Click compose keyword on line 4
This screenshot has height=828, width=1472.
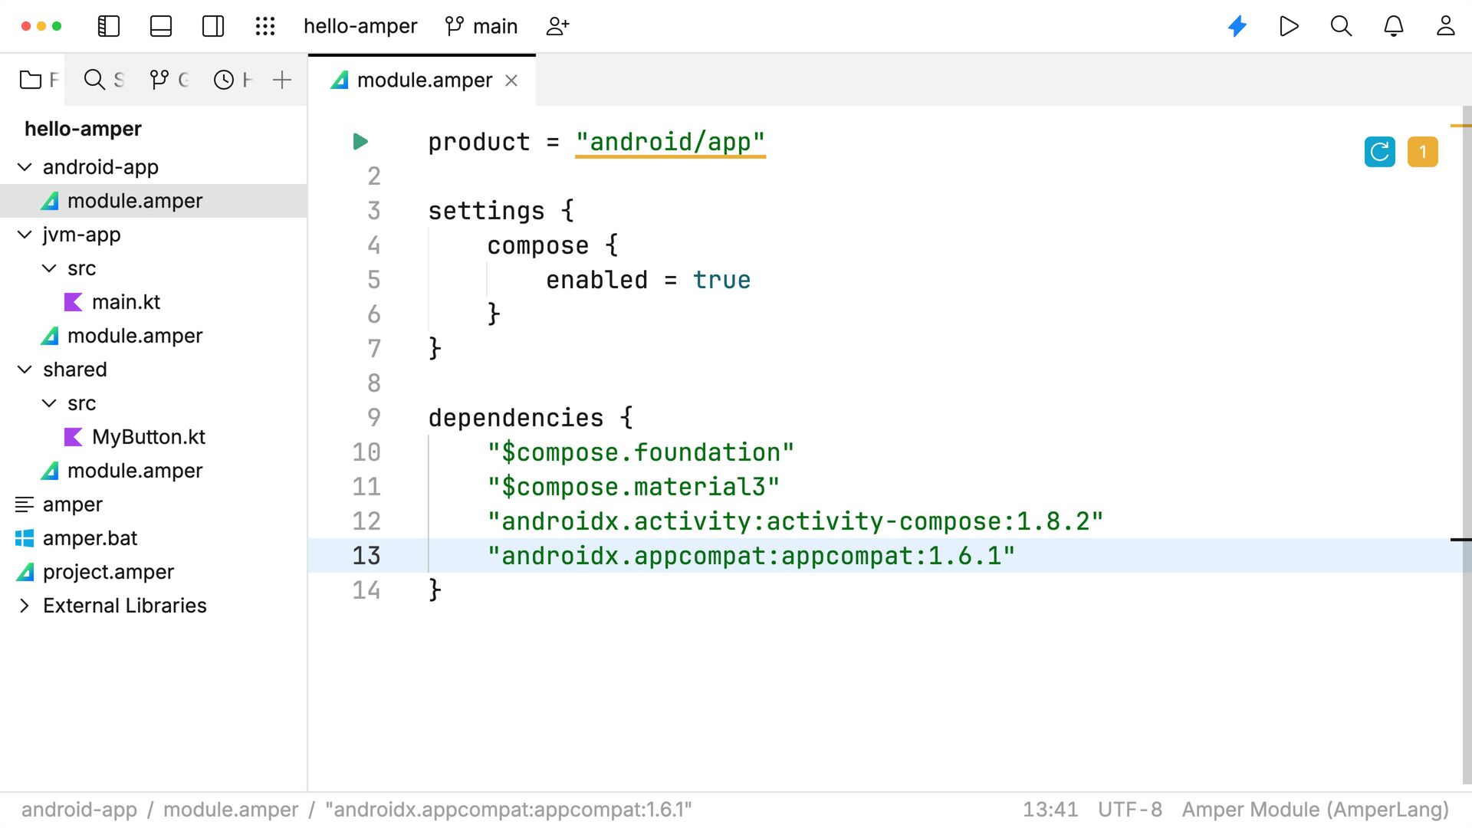(x=538, y=245)
